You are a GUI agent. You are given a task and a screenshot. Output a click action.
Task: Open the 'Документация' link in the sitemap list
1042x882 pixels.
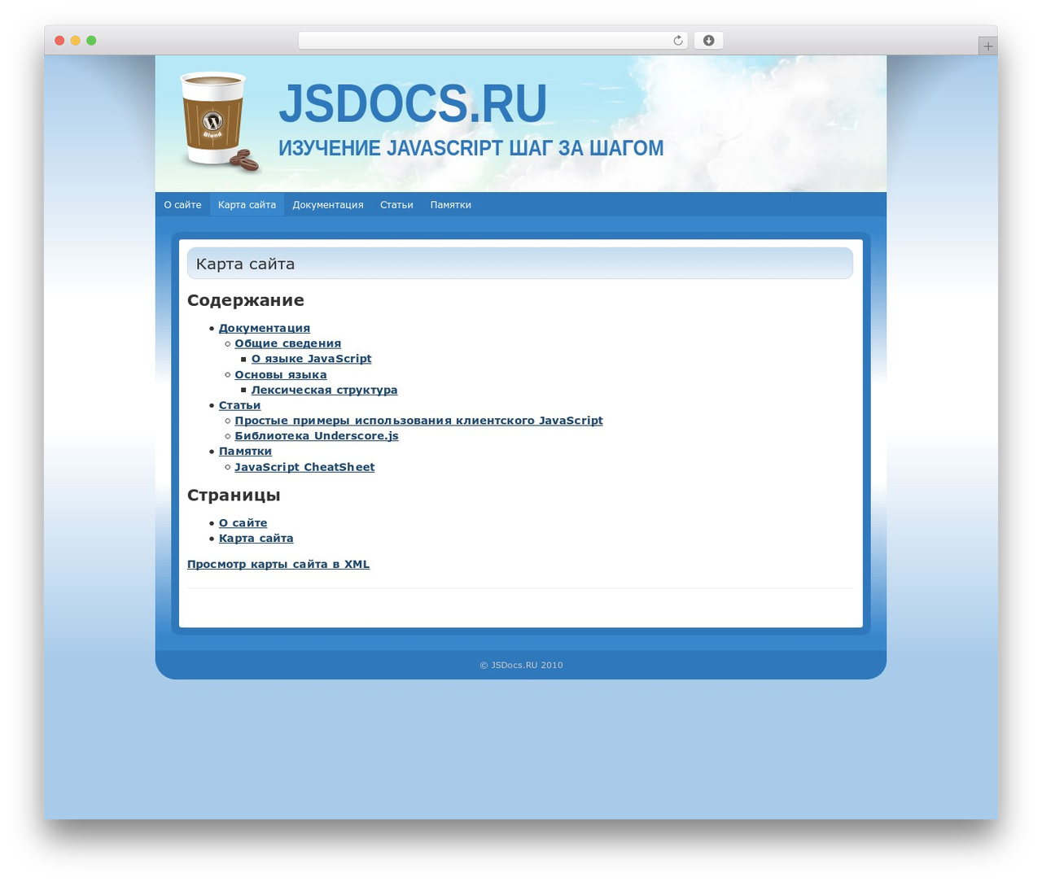[265, 328]
